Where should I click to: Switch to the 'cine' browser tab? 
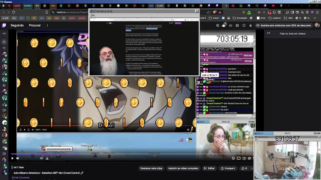[x=53, y=6]
